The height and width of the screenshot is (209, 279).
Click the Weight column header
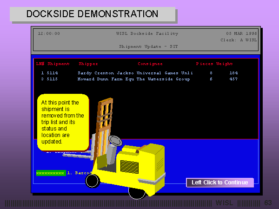point(225,64)
